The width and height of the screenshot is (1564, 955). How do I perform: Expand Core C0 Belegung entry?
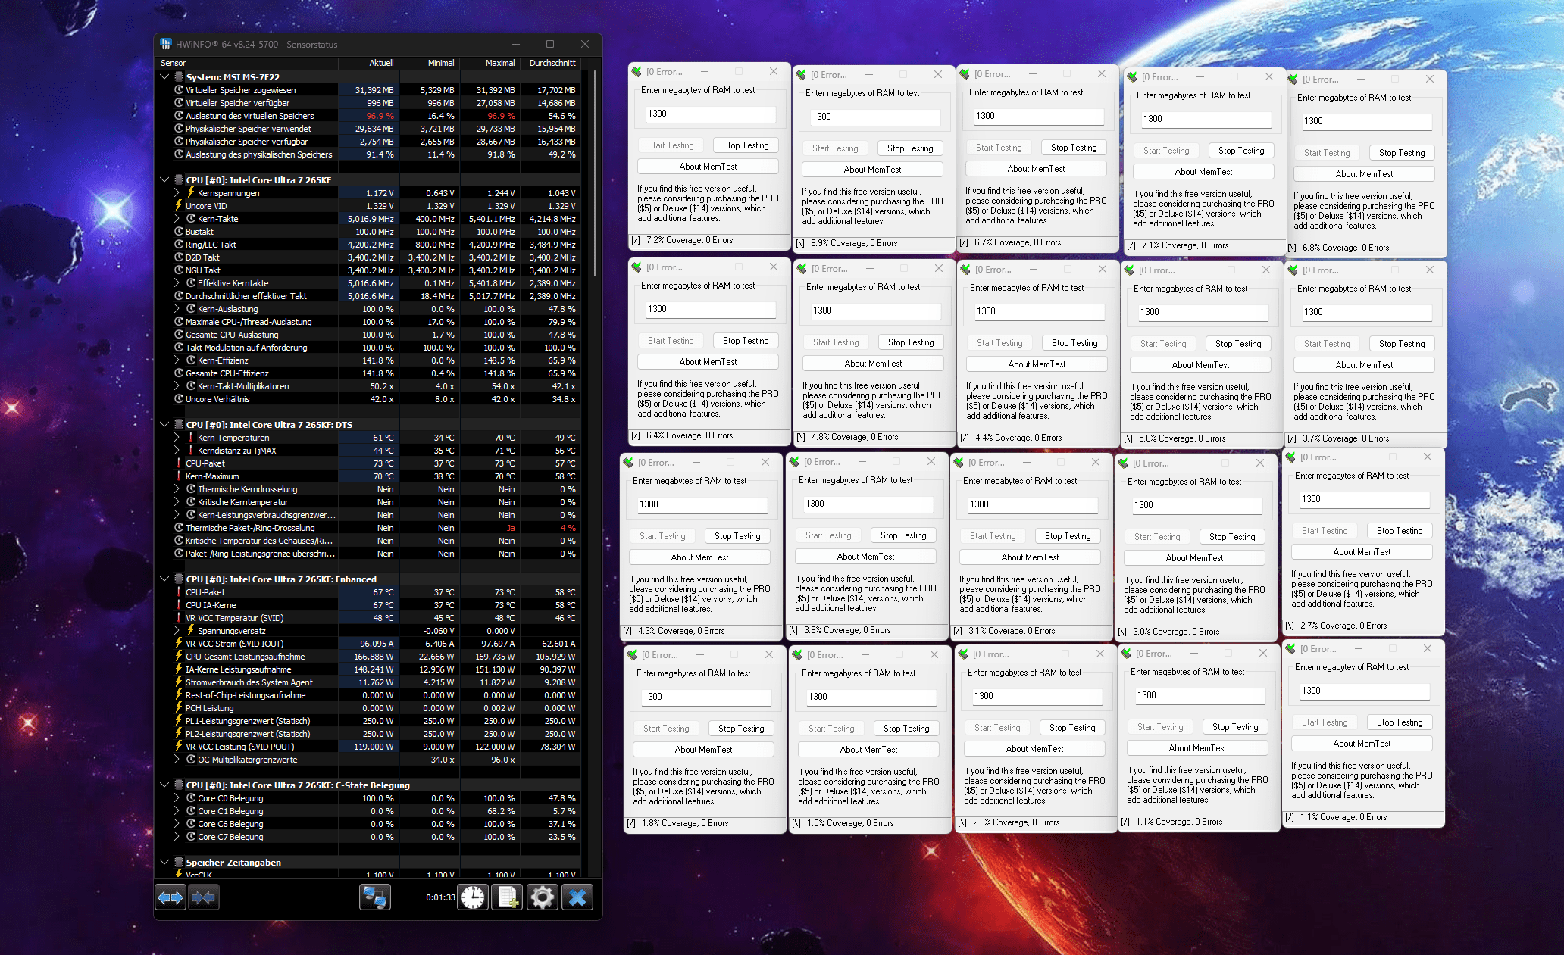(177, 798)
